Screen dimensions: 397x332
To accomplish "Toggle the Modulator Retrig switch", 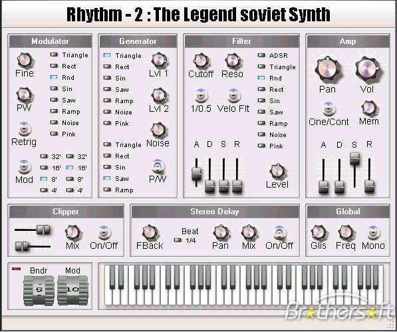I will click(x=25, y=129).
